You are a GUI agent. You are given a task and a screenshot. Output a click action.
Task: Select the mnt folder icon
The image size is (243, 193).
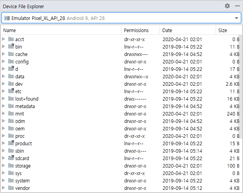[11, 113]
